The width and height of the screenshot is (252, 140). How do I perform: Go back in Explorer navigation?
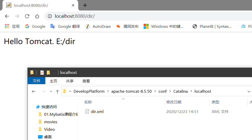point(34,91)
